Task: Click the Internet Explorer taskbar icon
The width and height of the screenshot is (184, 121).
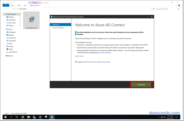Action: [23, 117]
